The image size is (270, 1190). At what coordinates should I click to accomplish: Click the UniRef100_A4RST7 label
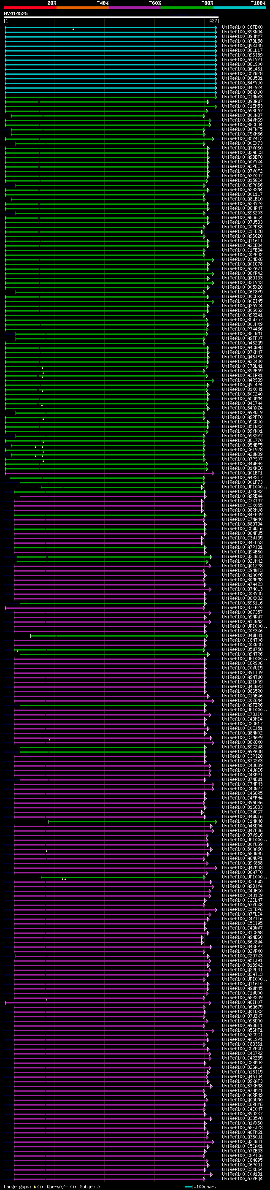(x=242, y=478)
